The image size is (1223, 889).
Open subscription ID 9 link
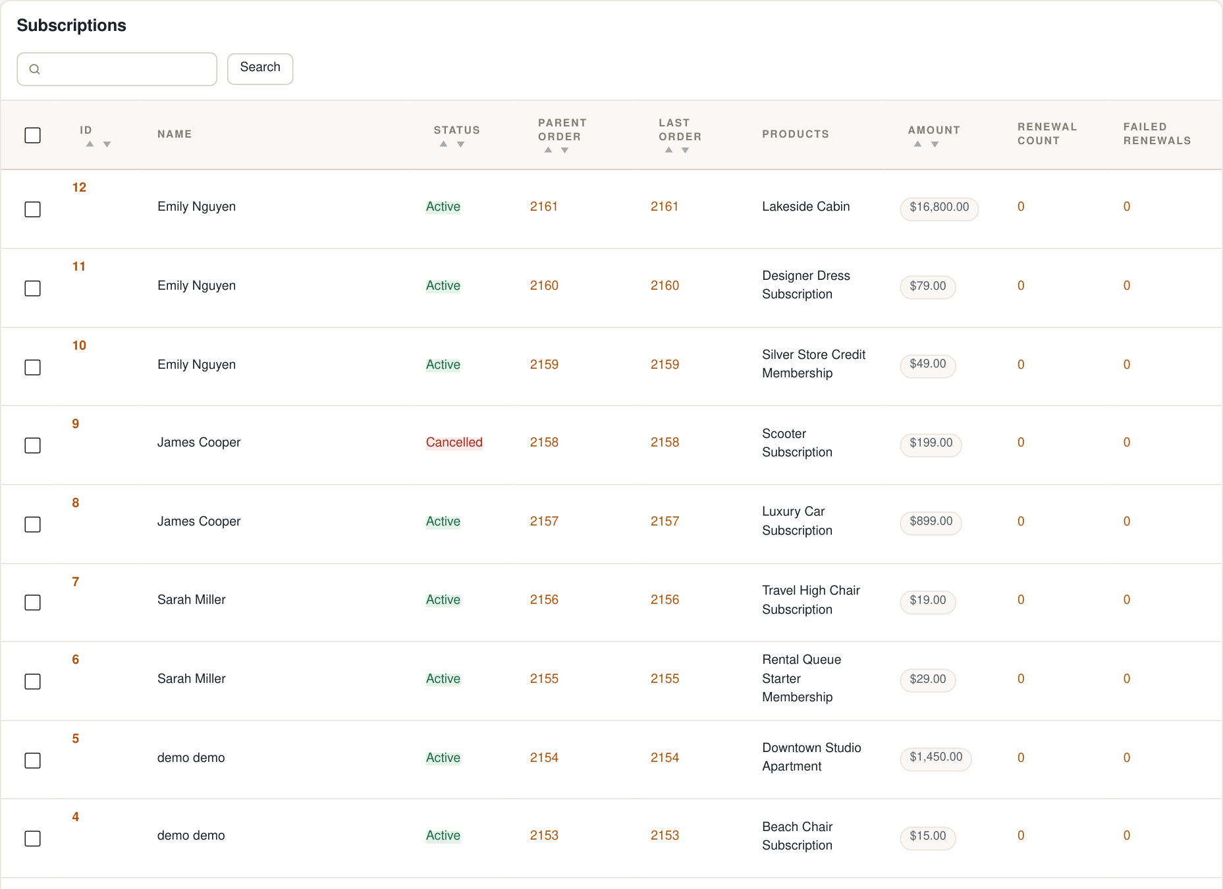[76, 424]
